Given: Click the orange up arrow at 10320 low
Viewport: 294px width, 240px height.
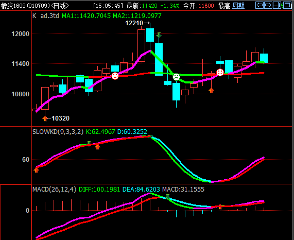Looking at the screenshot, I should (45, 118).
